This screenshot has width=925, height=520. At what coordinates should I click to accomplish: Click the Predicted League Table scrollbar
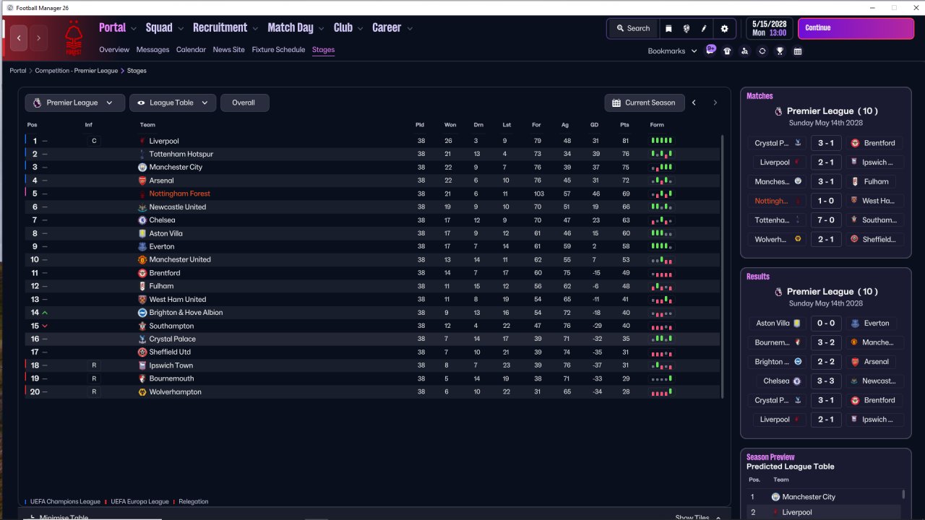tap(903, 494)
